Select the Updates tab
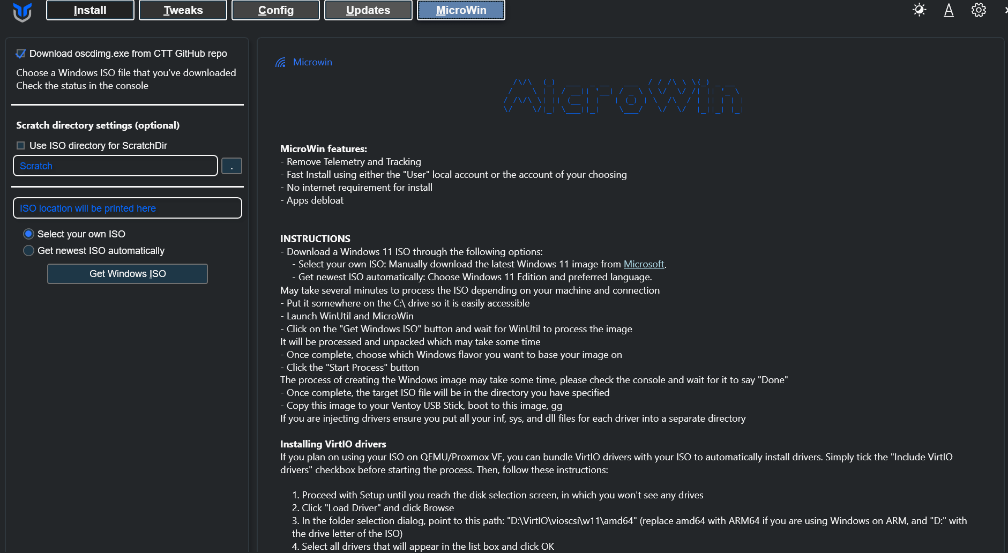1008x553 pixels. (368, 10)
